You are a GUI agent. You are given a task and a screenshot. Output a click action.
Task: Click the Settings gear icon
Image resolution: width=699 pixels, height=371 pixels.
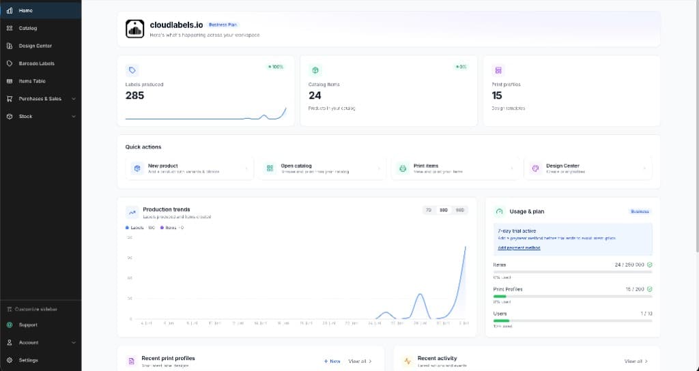[10, 360]
